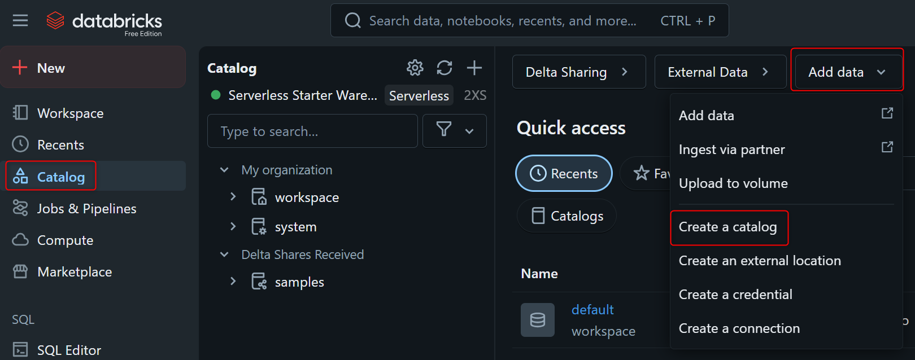Click the Workspace sidebar icon
Image resolution: width=915 pixels, height=360 pixels.
[20, 113]
